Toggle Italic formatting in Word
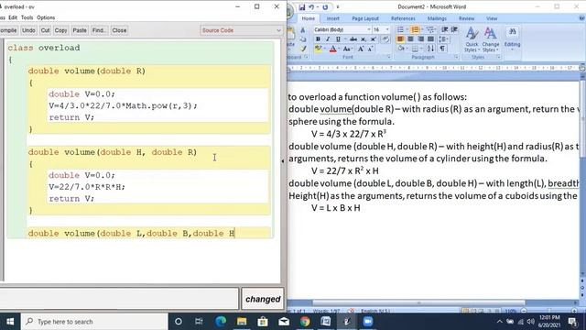Image resolution: width=586 pixels, height=330 pixels. point(328,38)
